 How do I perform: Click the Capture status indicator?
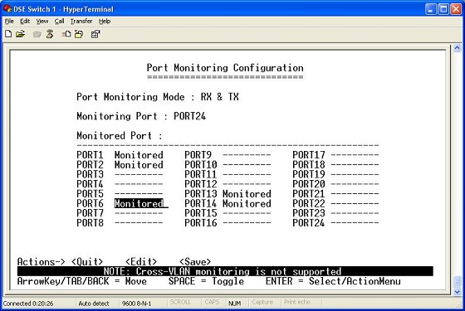[x=262, y=302]
